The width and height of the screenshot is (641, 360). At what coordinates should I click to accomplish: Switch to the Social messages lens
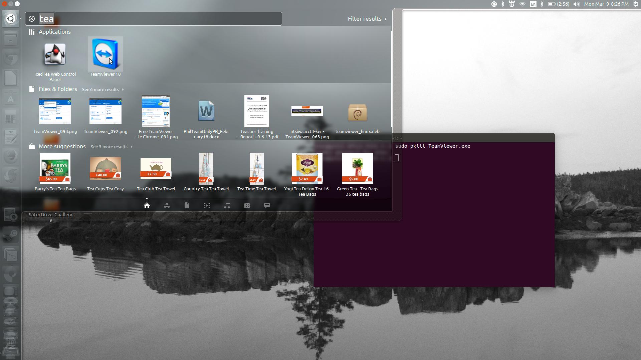tap(267, 205)
